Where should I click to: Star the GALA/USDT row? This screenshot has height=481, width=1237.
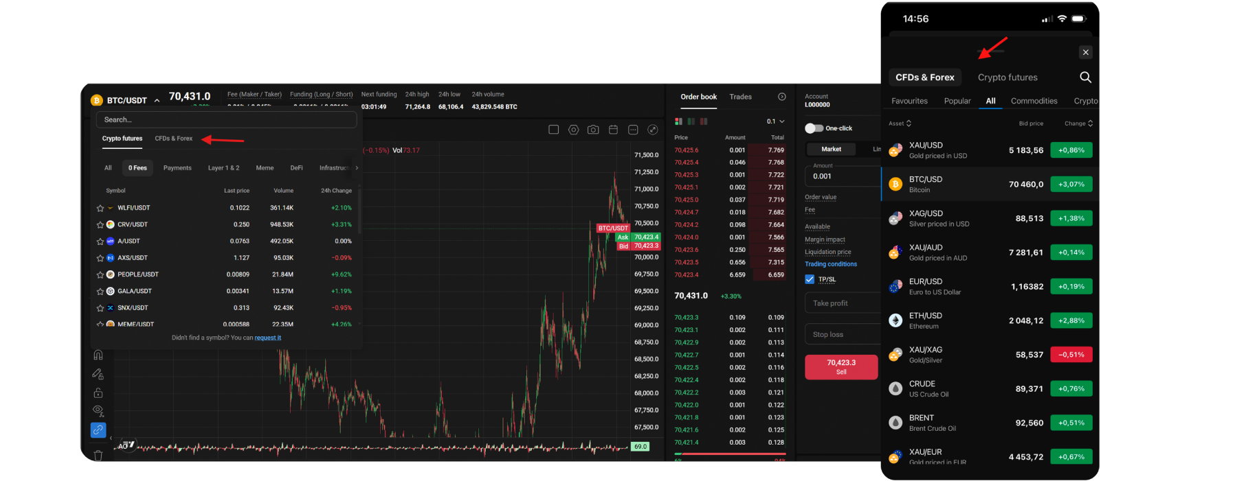pyautogui.click(x=100, y=292)
